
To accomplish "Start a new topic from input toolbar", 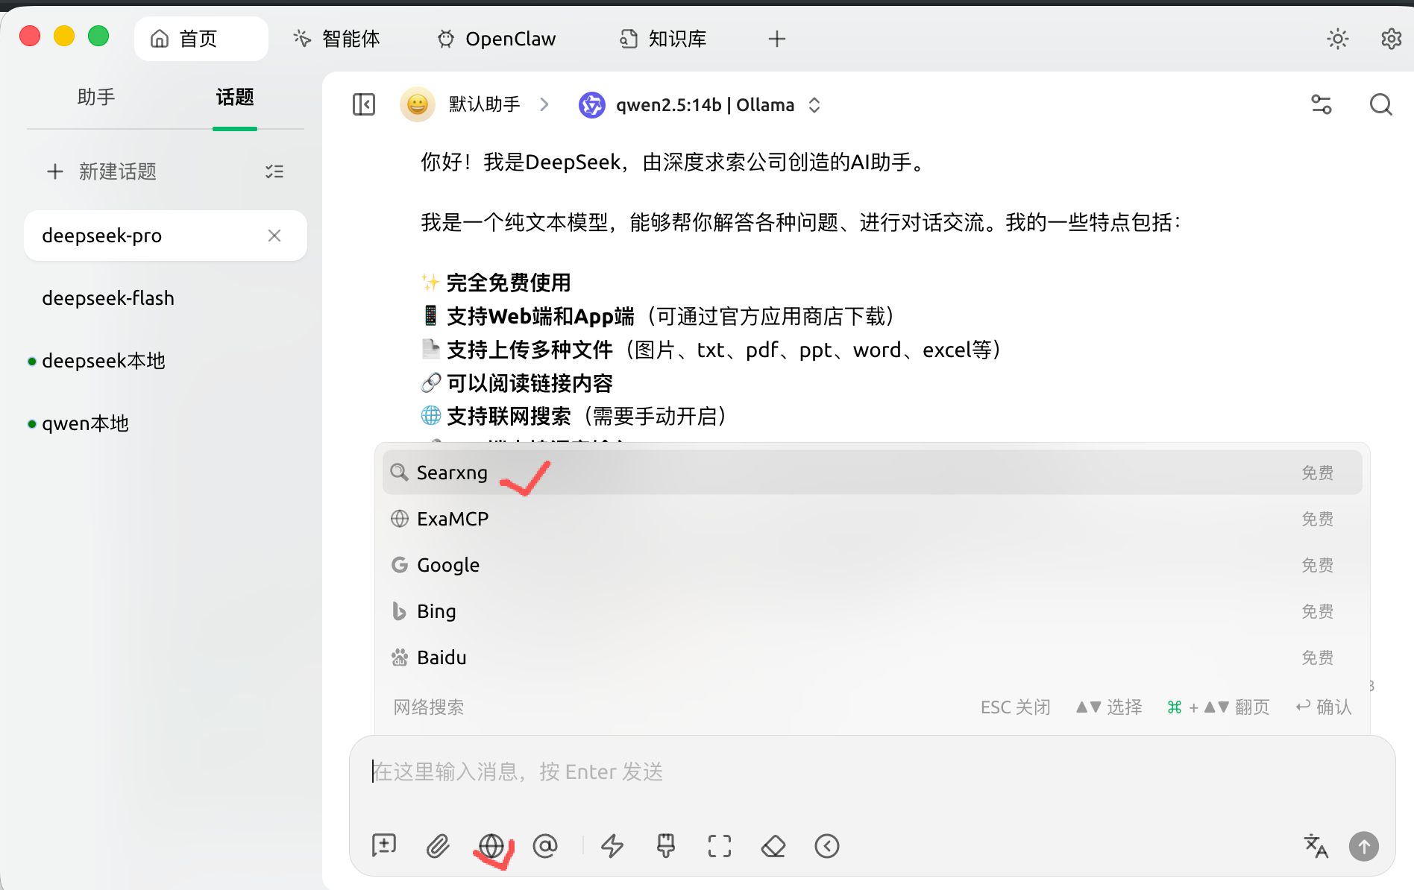I will (x=384, y=846).
